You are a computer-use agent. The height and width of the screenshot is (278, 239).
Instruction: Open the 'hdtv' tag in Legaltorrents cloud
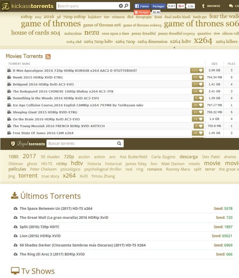77,163
